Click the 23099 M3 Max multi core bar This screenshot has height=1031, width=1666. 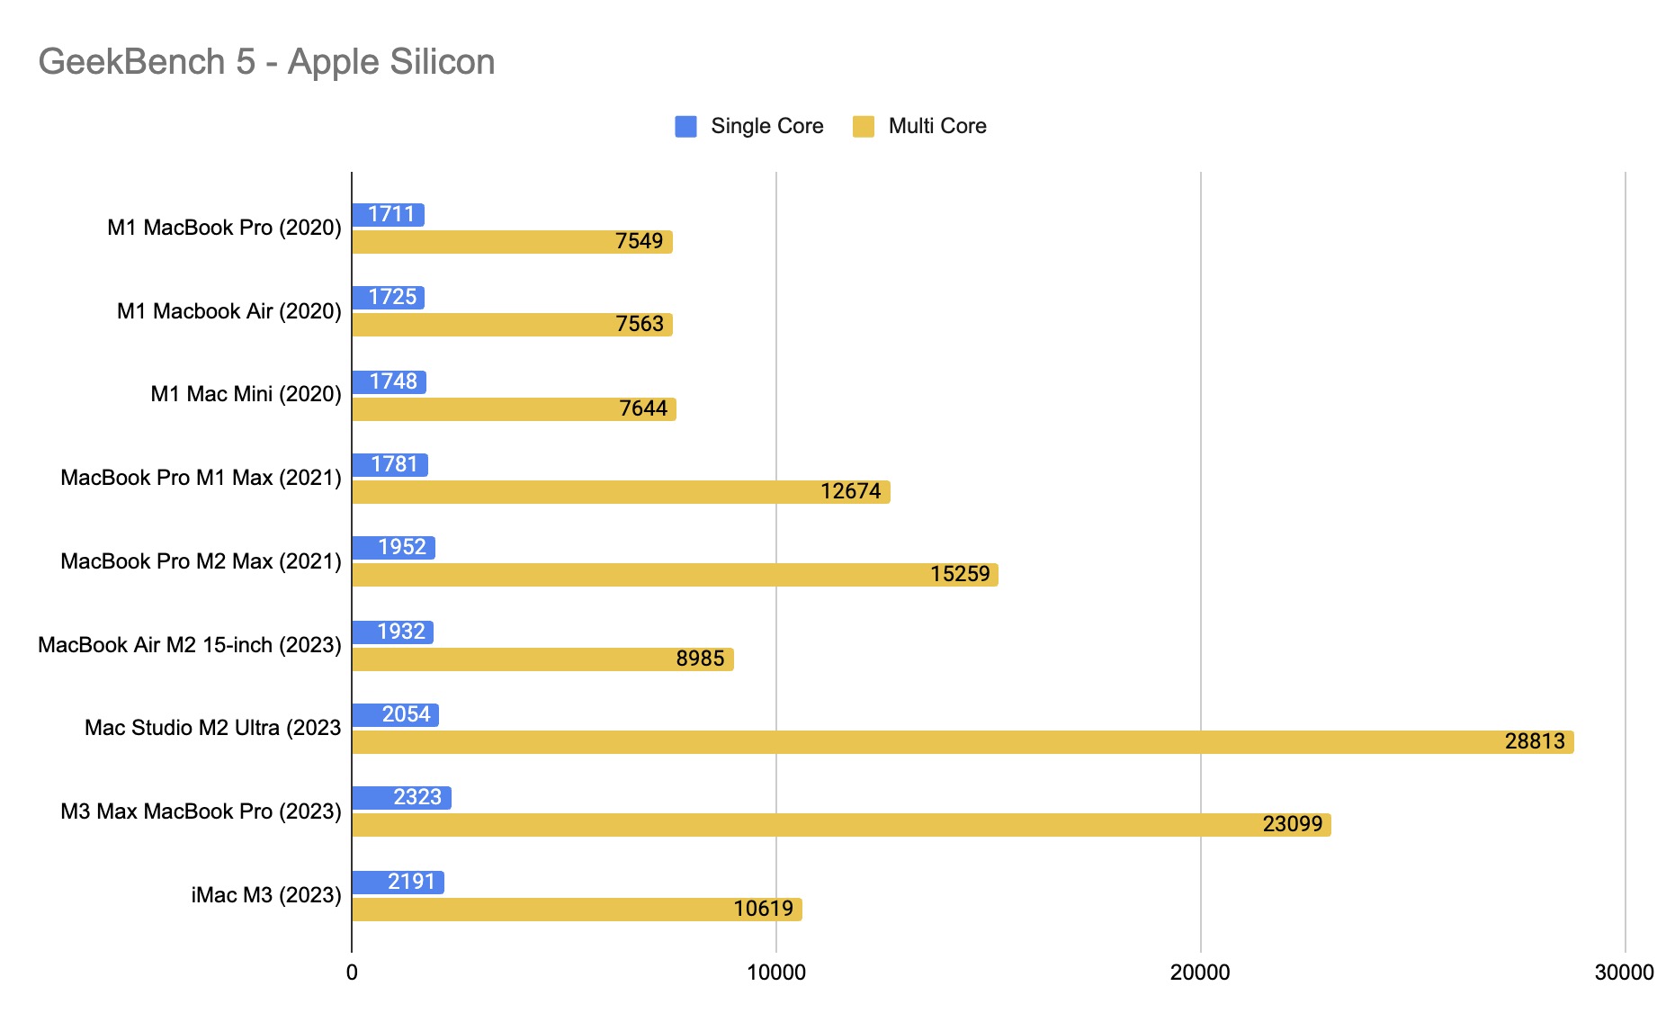[x=841, y=825]
